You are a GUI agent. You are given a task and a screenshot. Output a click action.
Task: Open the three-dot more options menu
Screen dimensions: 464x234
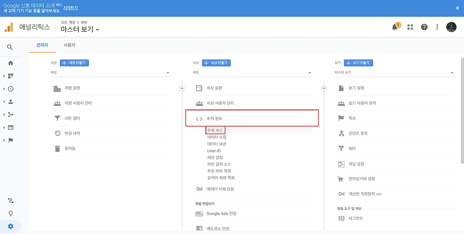pos(437,27)
